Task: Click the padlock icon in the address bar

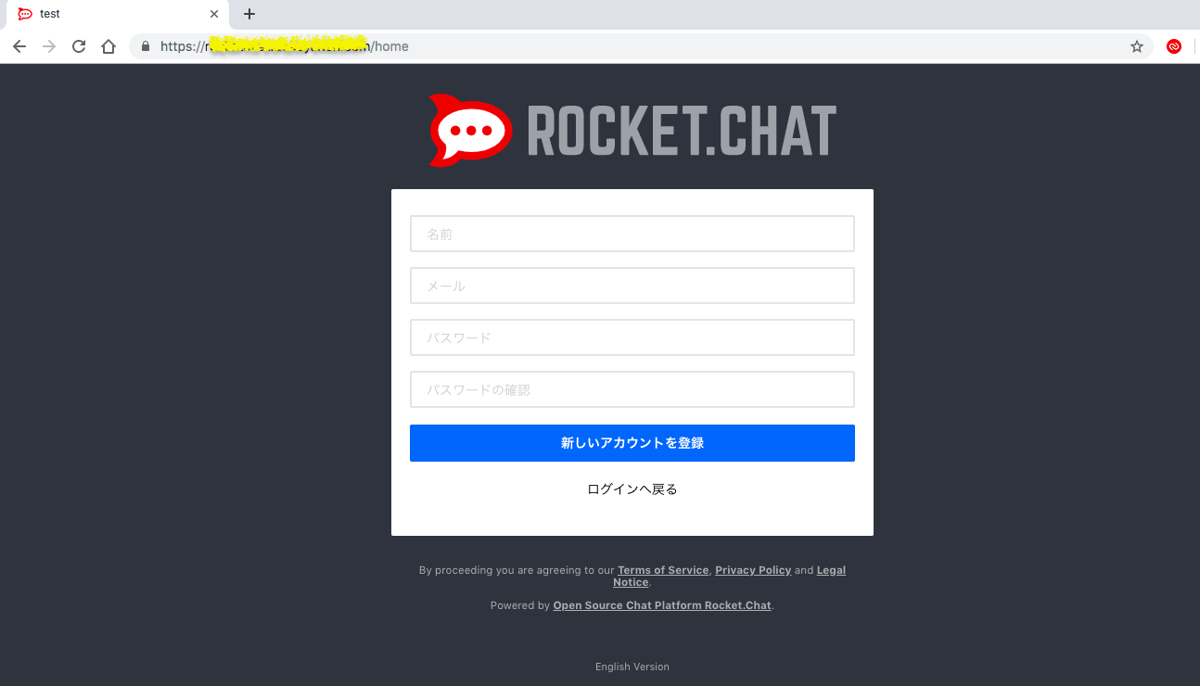Action: (144, 45)
